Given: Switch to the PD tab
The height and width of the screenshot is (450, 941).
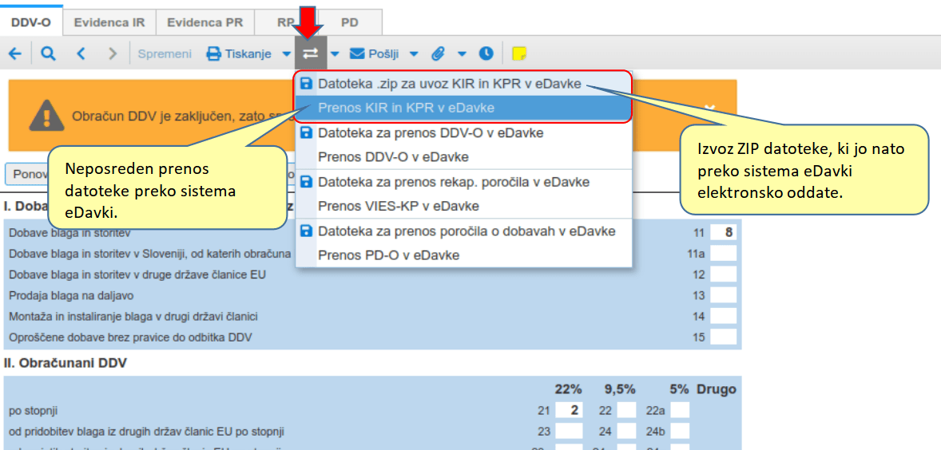Looking at the screenshot, I should (x=350, y=22).
